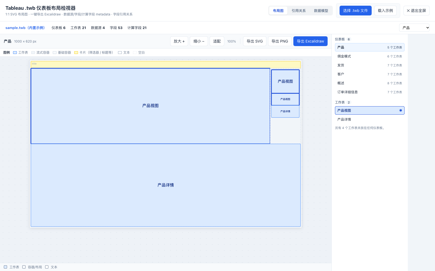Zoom out with 缩小 − button
Viewport: 435px width, 271px height.
(199, 41)
